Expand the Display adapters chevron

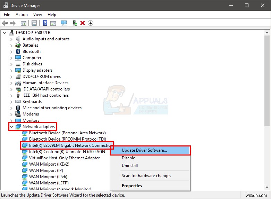pyautogui.click(x=11, y=70)
